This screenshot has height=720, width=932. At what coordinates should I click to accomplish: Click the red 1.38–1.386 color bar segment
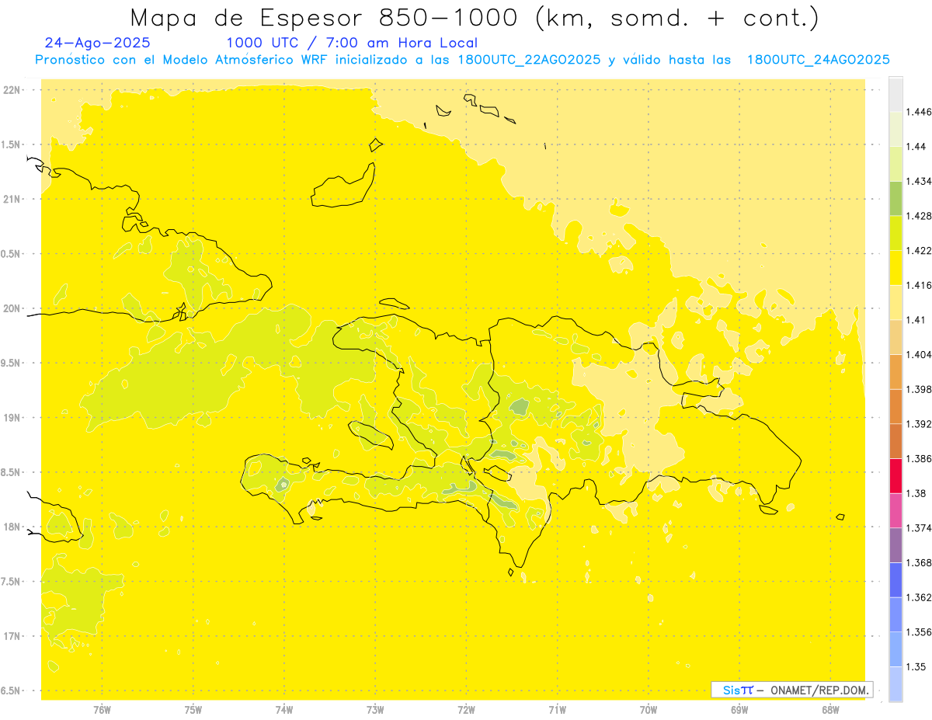pyautogui.click(x=895, y=476)
